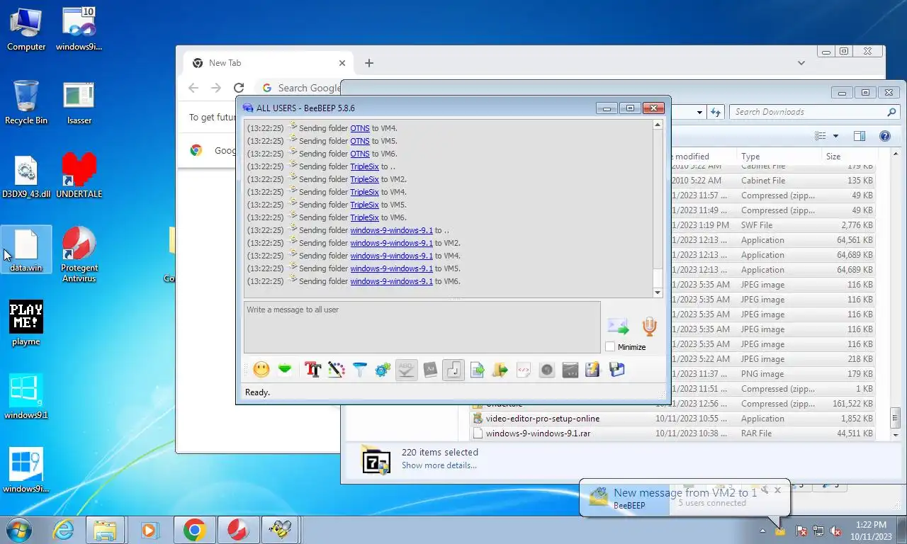Open the TripleSix link sent to VM5
This screenshot has height=544, width=907.
(365, 205)
